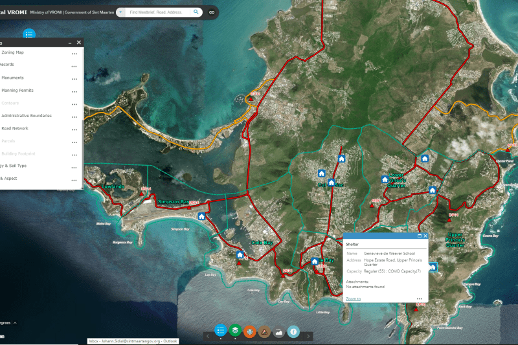Select the Zoning Map layer row
Image resolution: width=518 pixels, height=345 pixels.
tap(39, 52)
